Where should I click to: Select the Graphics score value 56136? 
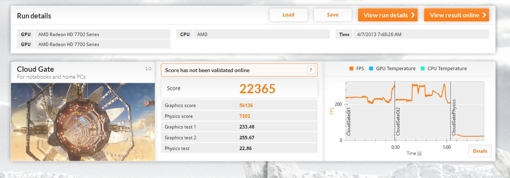[246, 105]
